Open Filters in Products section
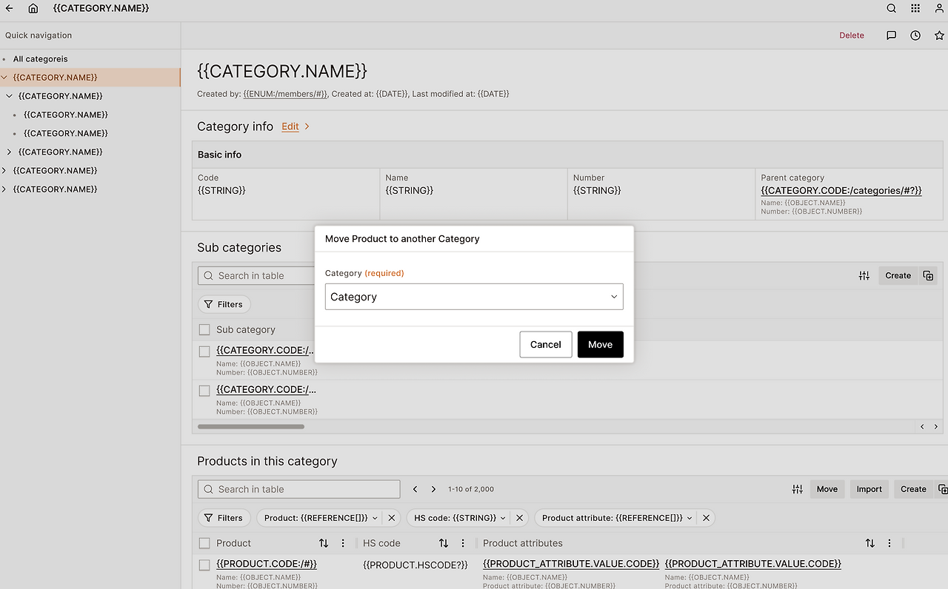Screen dimensions: 948x589 pos(224,518)
